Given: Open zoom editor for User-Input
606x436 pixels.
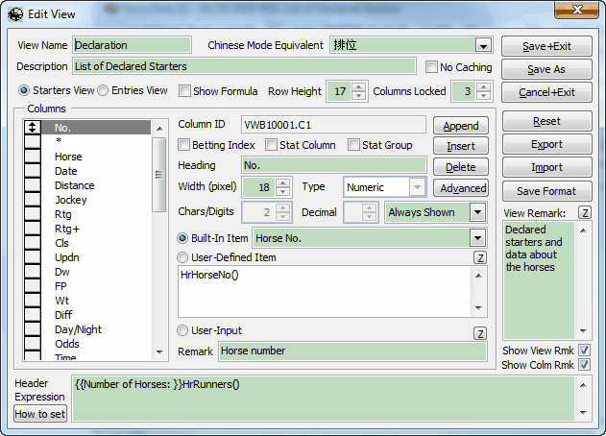Looking at the screenshot, I should coord(480,333).
